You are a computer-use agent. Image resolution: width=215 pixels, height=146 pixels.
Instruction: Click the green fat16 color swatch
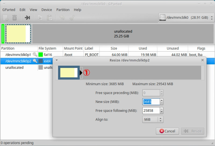click(x=41, y=55)
